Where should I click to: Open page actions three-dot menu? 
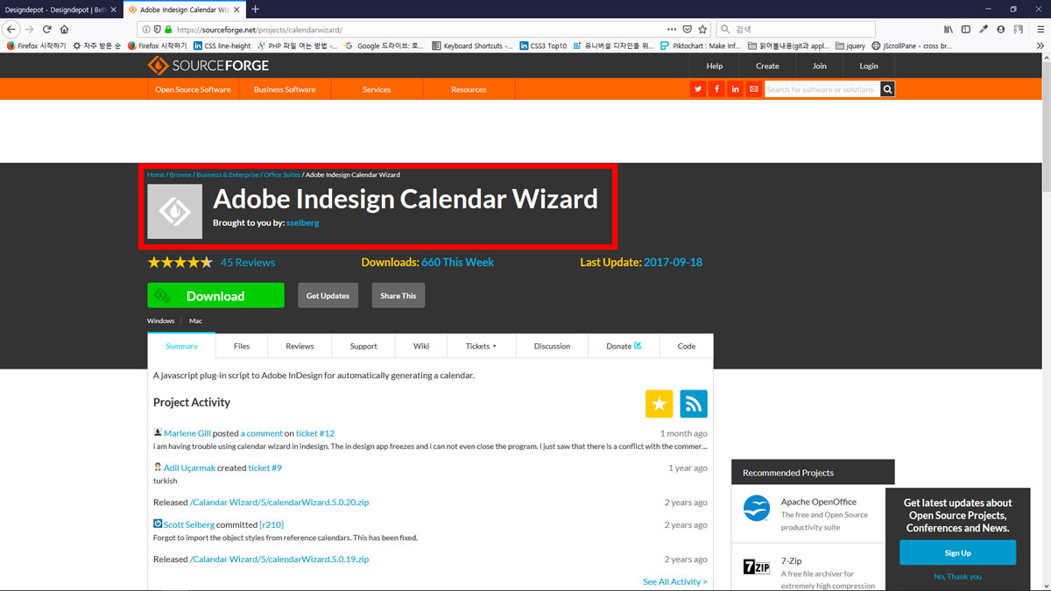(x=672, y=29)
